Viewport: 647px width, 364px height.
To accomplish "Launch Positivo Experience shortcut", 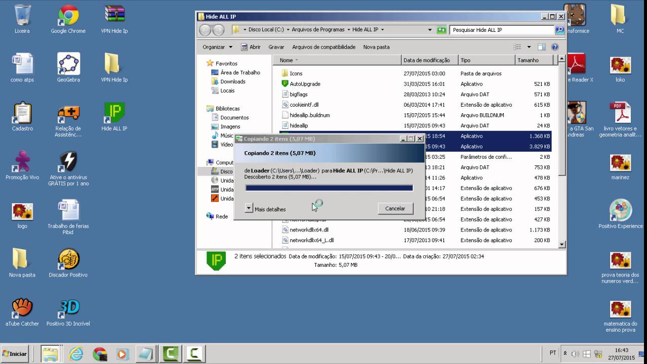I will coord(620,215).
